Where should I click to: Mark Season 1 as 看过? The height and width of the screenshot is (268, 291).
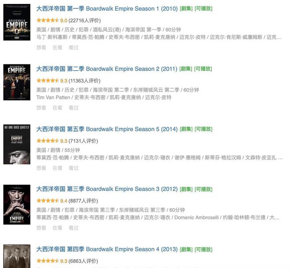tap(74, 48)
